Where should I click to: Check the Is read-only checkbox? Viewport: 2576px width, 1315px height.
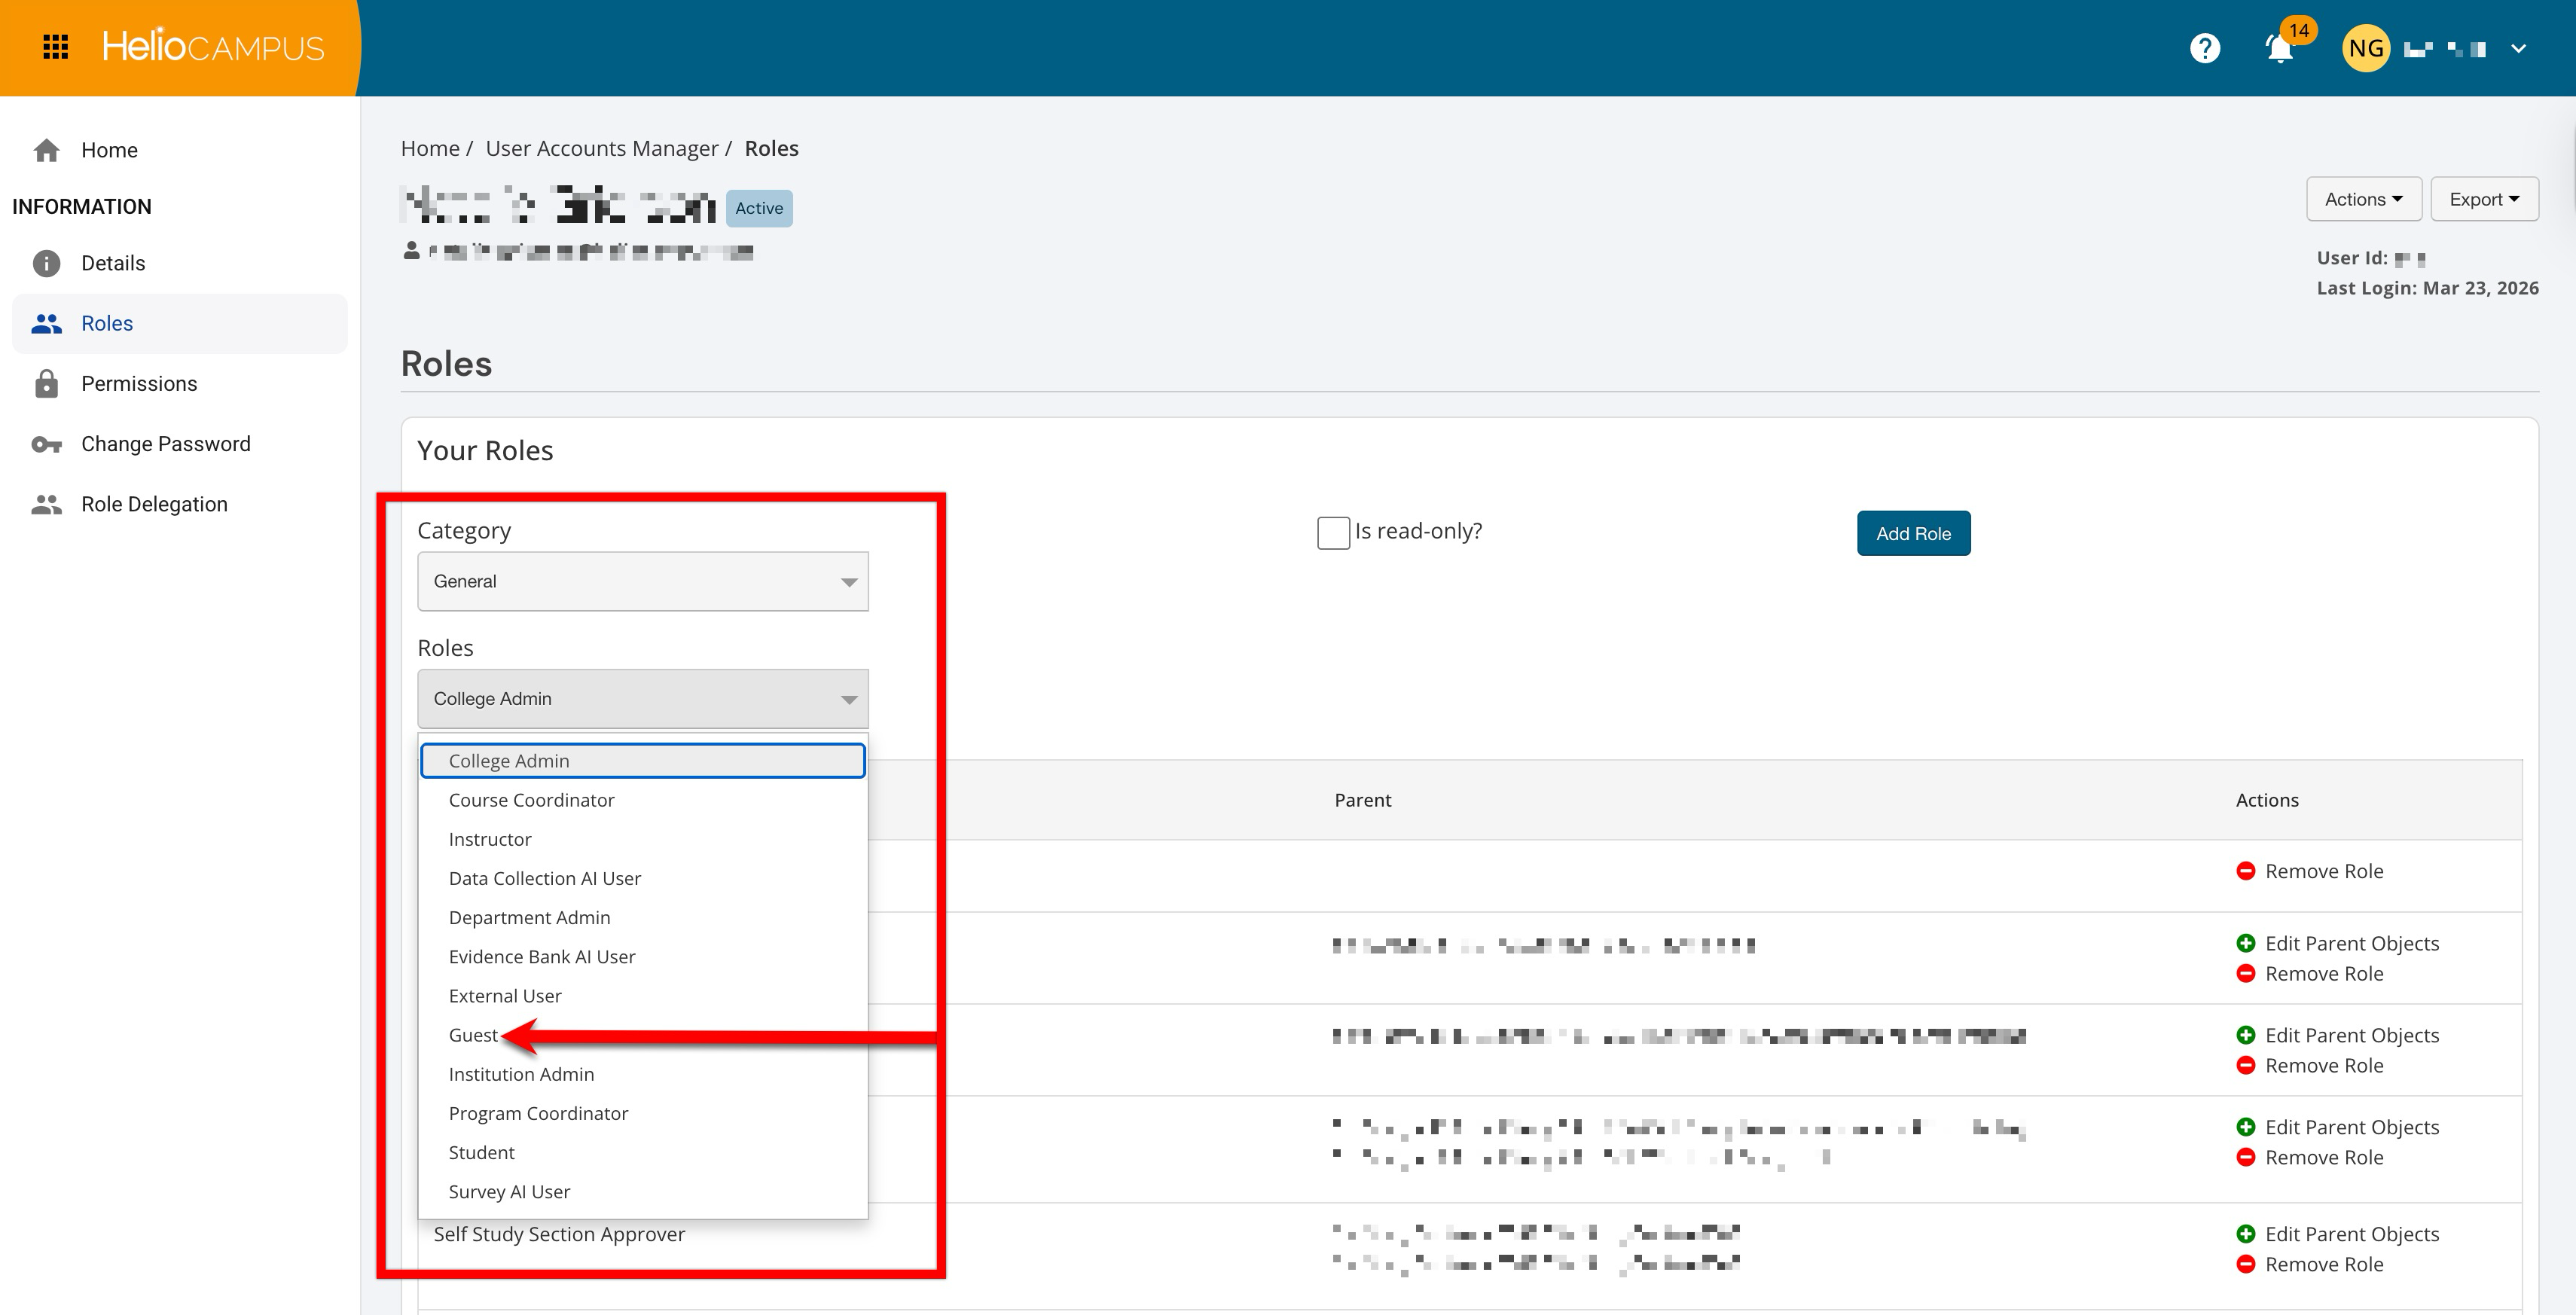point(1333,532)
